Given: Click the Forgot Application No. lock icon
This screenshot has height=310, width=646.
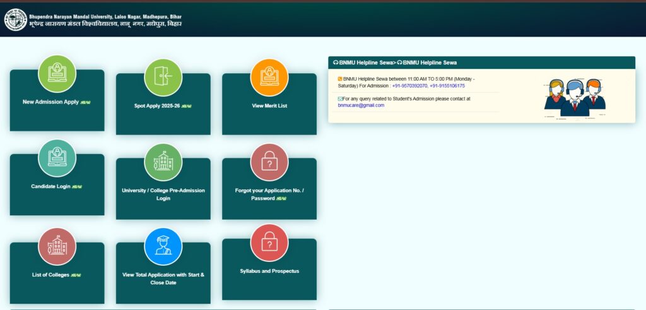Looking at the screenshot, I should pos(269,162).
